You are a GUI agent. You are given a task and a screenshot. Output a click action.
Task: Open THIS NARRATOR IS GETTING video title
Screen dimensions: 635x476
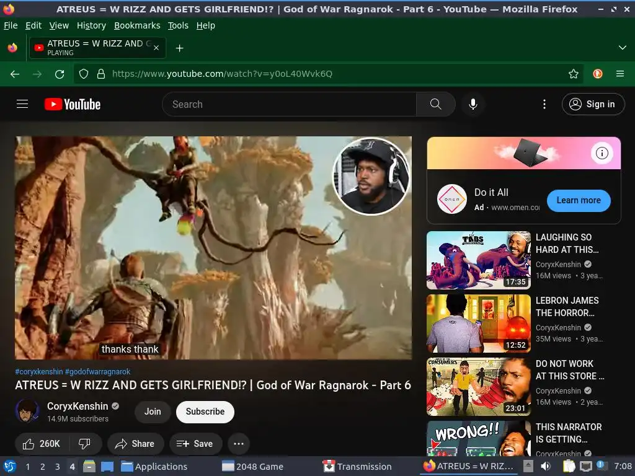coord(569,433)
